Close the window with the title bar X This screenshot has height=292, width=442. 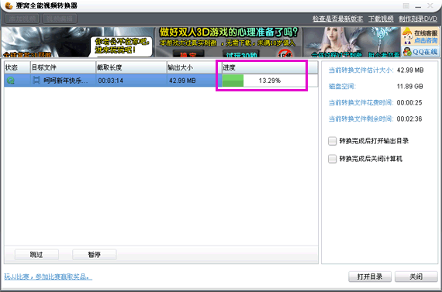[x=430, y=5]
